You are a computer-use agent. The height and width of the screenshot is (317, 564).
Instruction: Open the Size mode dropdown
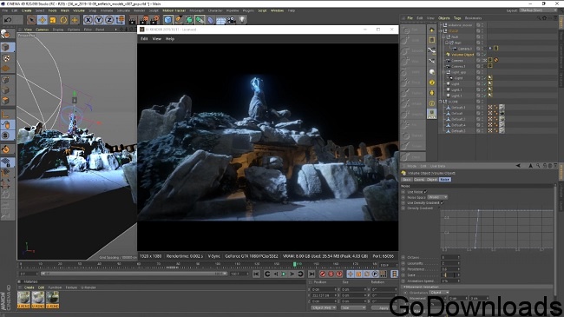pos(353,307)
